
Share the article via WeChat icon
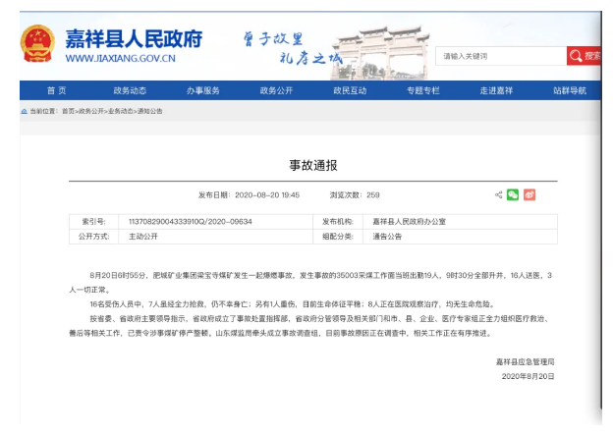[513, 194]
